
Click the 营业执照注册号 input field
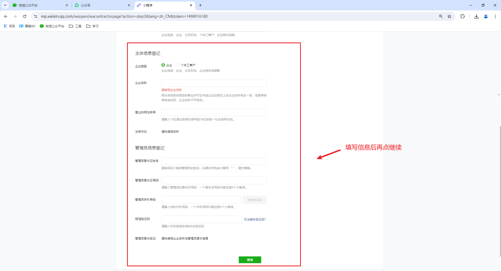point(214,112)
